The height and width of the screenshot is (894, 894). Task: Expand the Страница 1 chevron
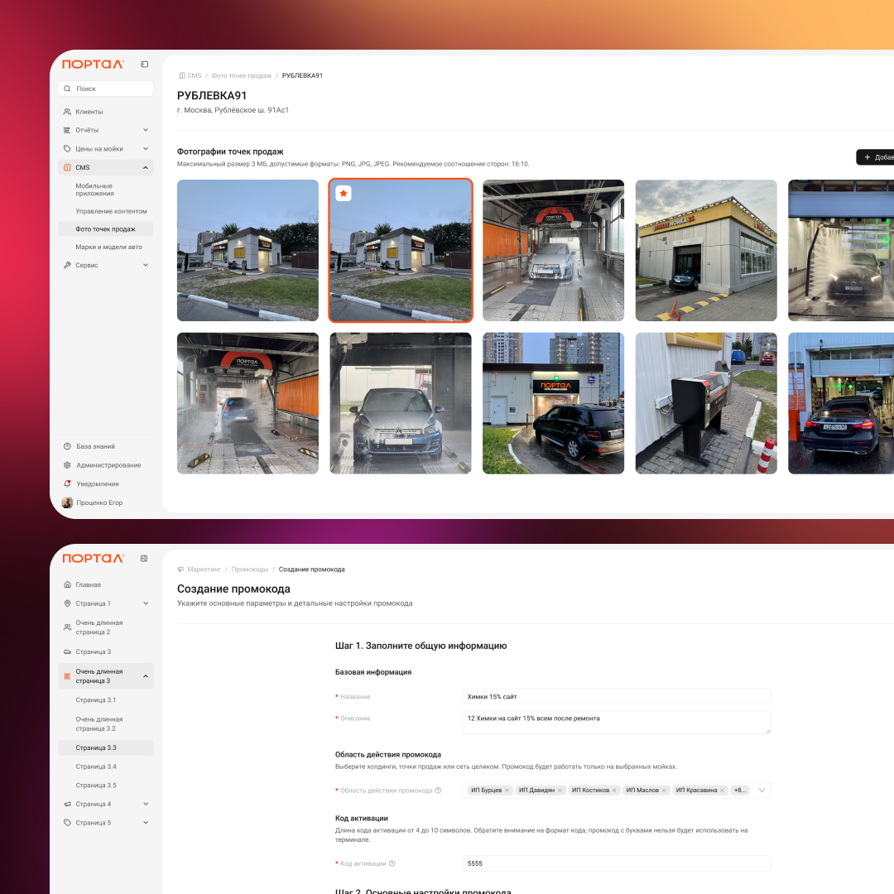[x=146, y=603]
